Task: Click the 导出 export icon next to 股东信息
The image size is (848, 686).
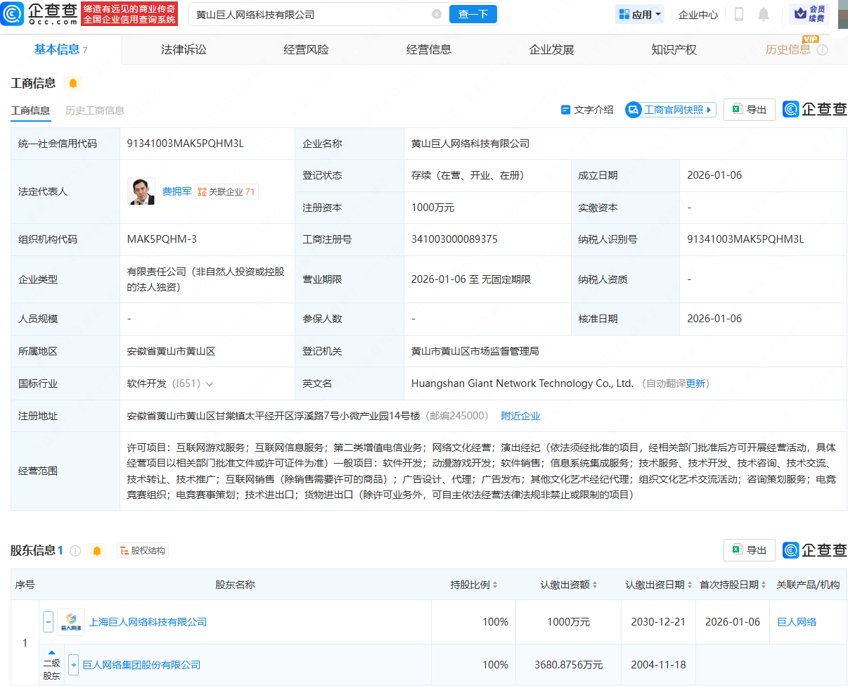Action: click(x=749, y=550)
